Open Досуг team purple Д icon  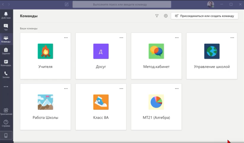pos(101,51)
